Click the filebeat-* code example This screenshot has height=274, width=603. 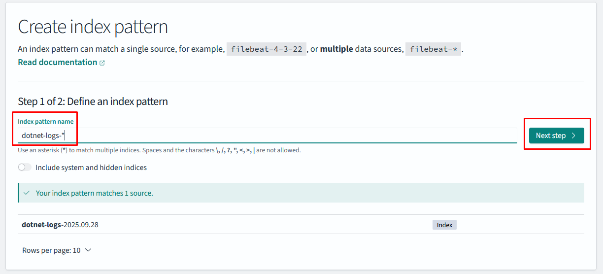433,49
